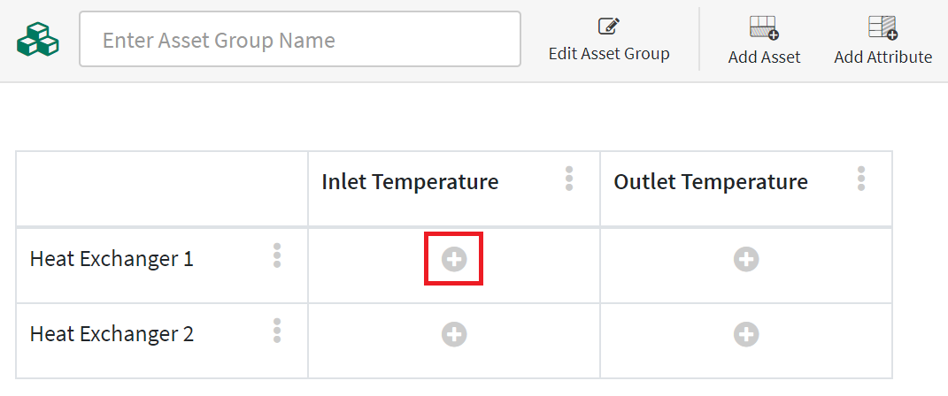Select the Heat Exchanger 1 row label

pos(112,259)
